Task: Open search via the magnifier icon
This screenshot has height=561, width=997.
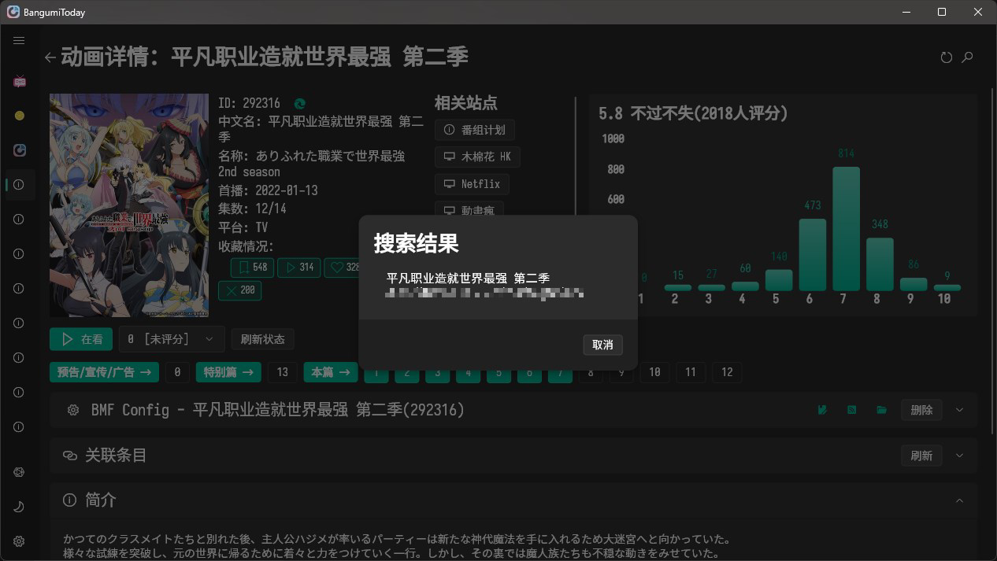Action: point(968,57)
